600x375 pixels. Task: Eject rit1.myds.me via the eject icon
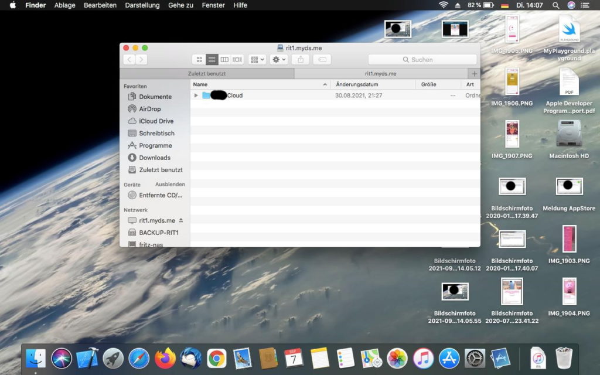coord(181,220)
